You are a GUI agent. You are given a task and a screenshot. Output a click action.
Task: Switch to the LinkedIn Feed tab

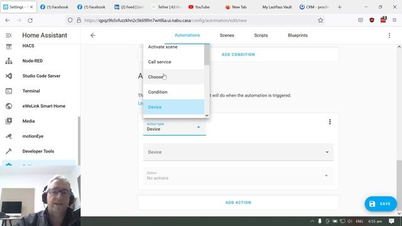click(129, 7)
